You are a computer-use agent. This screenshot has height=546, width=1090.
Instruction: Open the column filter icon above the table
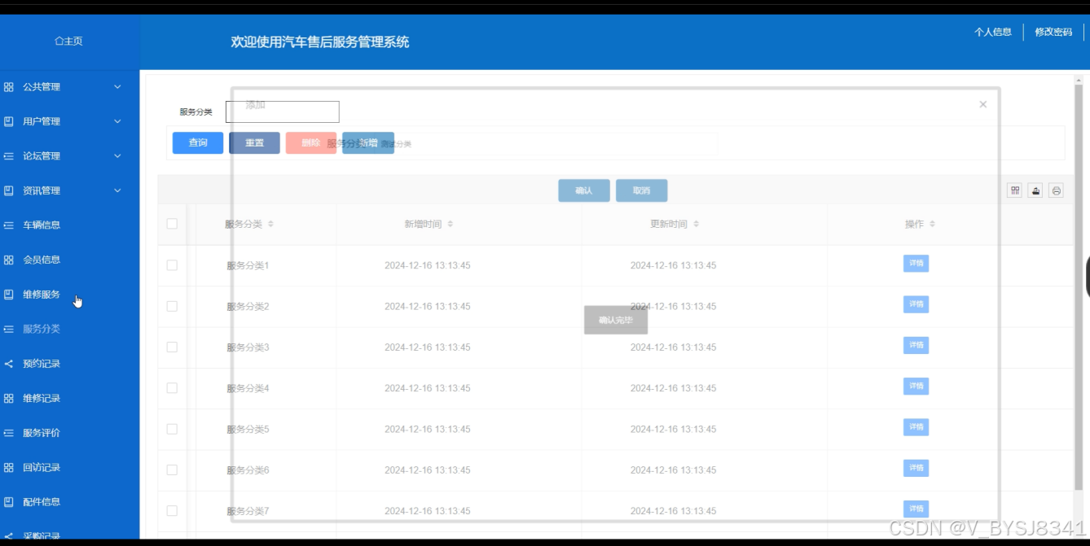tap(1015, 190)
